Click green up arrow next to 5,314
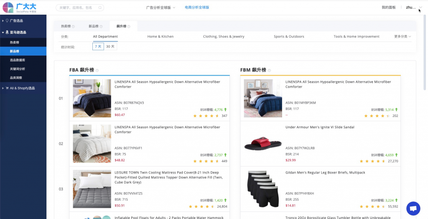This screenshot has height=219, width=428. pyautogui.click(x=396, y=109)
